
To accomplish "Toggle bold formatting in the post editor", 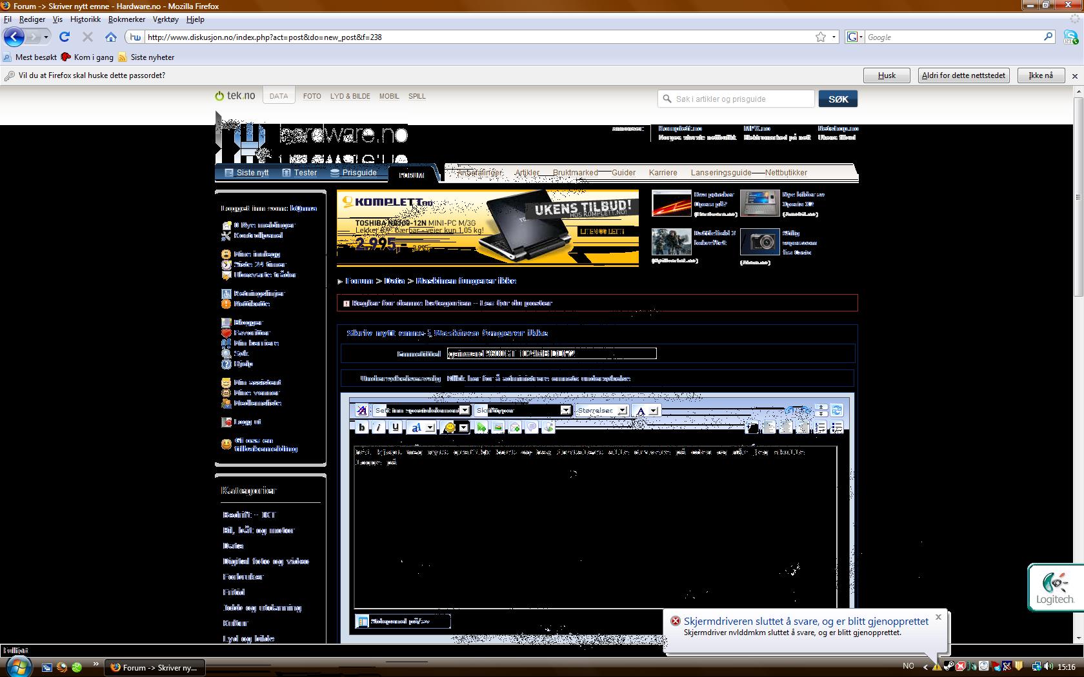I will [x=362, y=427].
